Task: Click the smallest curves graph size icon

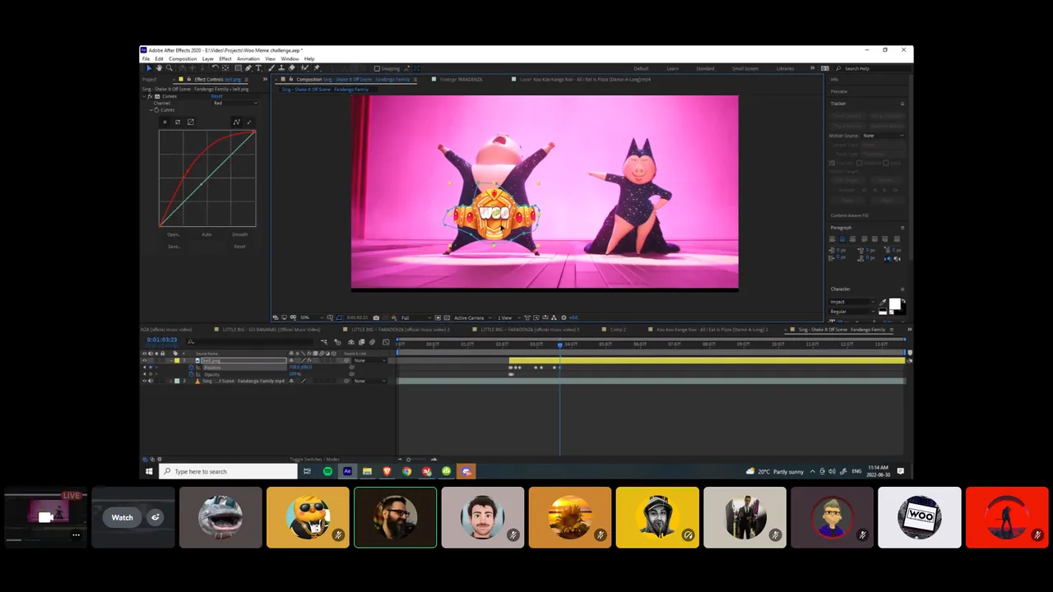Action: 165,123
